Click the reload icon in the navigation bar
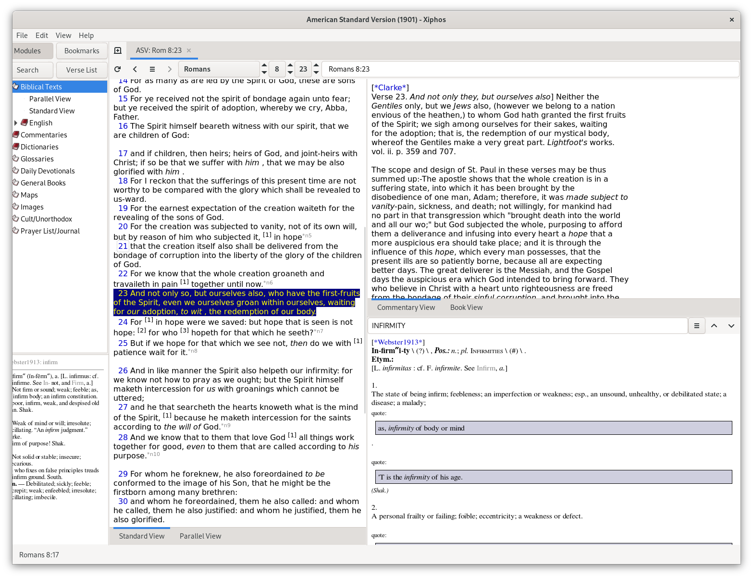This screenshot has width=753, height=578. pyautogui.click(x=117, y=69)
